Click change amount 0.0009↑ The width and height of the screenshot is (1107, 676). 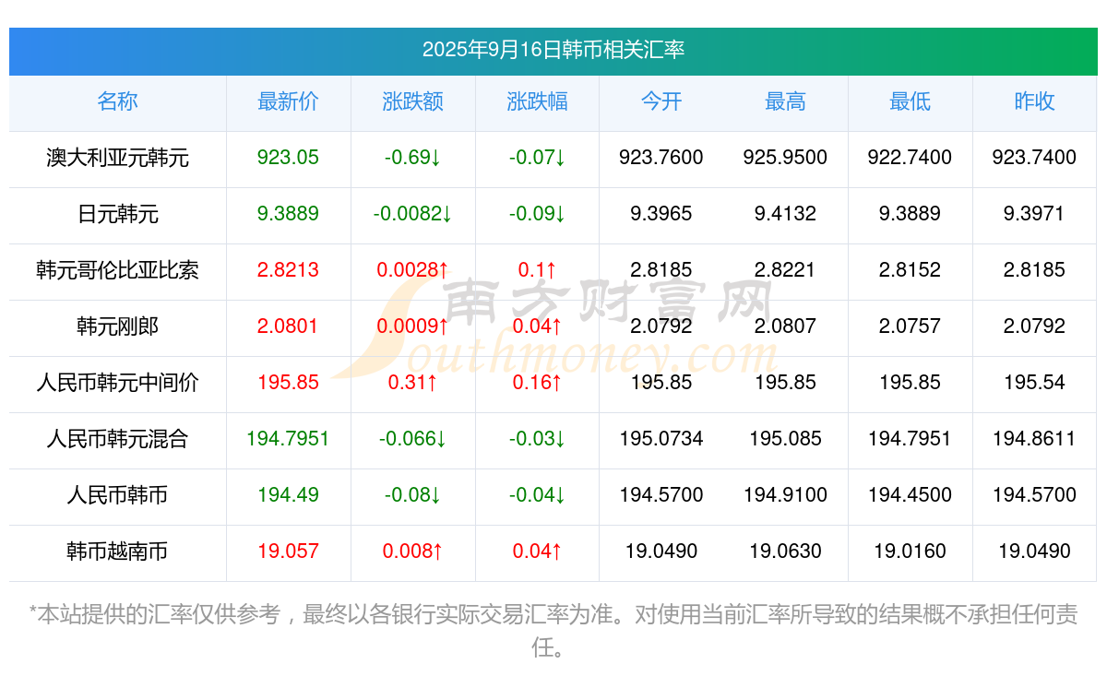coord(412,326)
